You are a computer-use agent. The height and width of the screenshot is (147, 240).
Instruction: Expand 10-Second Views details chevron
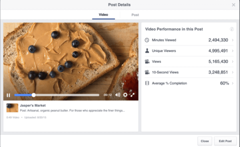point(232,72)
